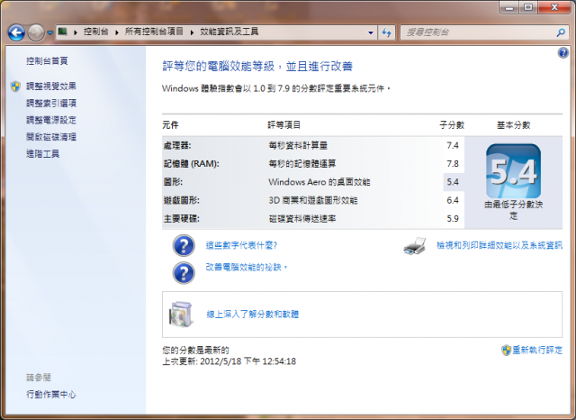576x420 pixels.
Task: Click the highlighted 5.4 graphics subscore
Action: point(453,182)
